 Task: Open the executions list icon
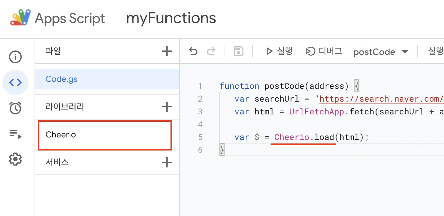[x=15, y=134]
